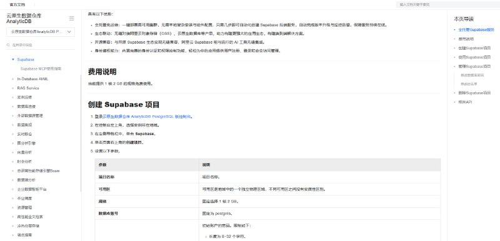Open the AnalyticDB PostgreSQL 版控制台 link
The height and width of the screenshot is (241, 500).
pos(147,116)
